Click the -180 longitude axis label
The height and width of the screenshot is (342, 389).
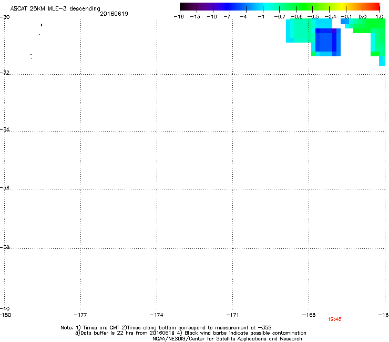pyautogui.click(x=5, y=315)
